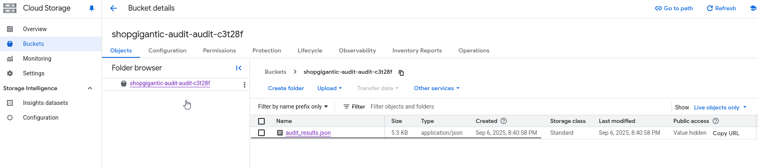Click the horizontal scrollbar under the table
The image size is (758, 168).
click(396, 138)
